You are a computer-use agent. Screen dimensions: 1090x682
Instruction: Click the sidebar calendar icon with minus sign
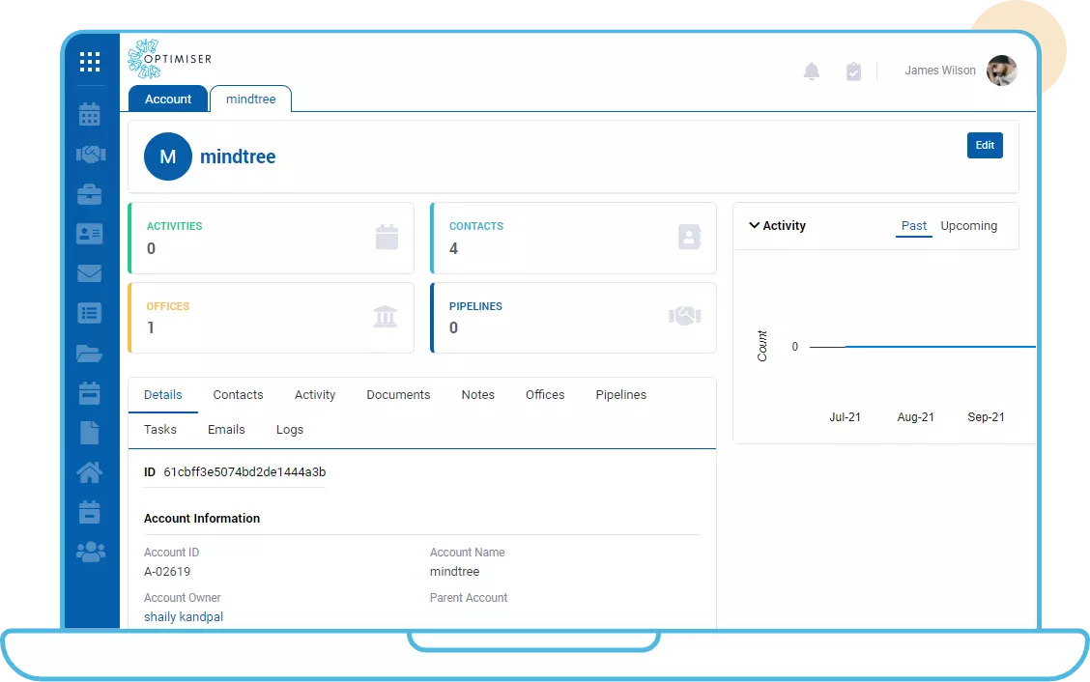pos(90,512)
